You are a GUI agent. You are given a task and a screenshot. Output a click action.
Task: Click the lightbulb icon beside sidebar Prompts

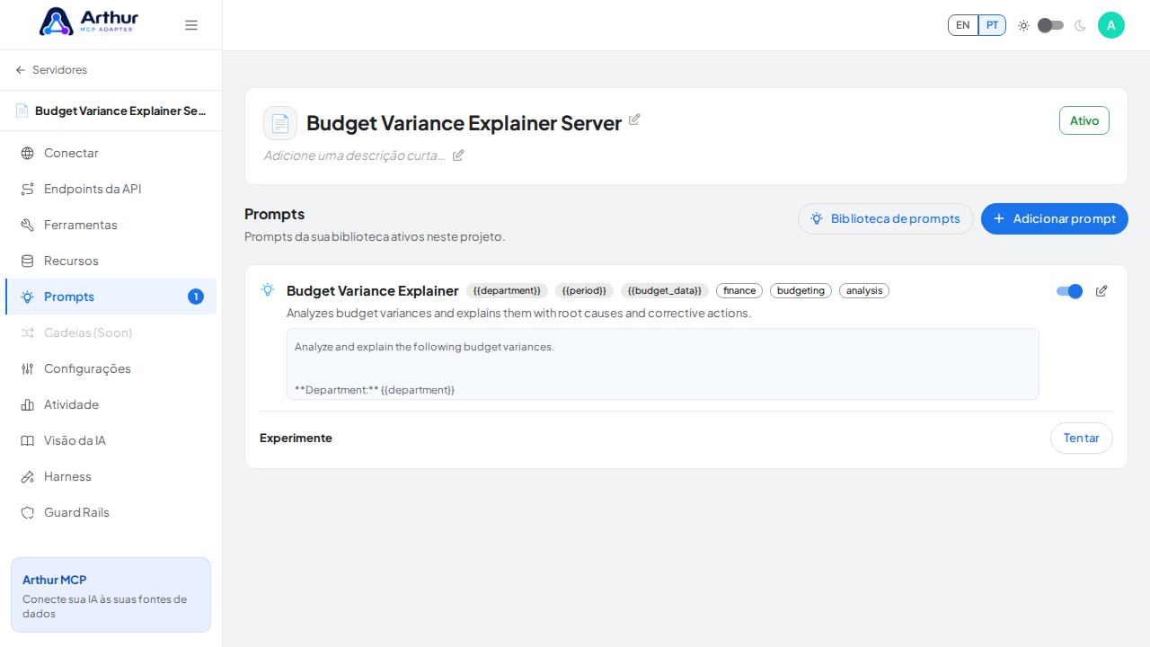(x=27, y=297)
